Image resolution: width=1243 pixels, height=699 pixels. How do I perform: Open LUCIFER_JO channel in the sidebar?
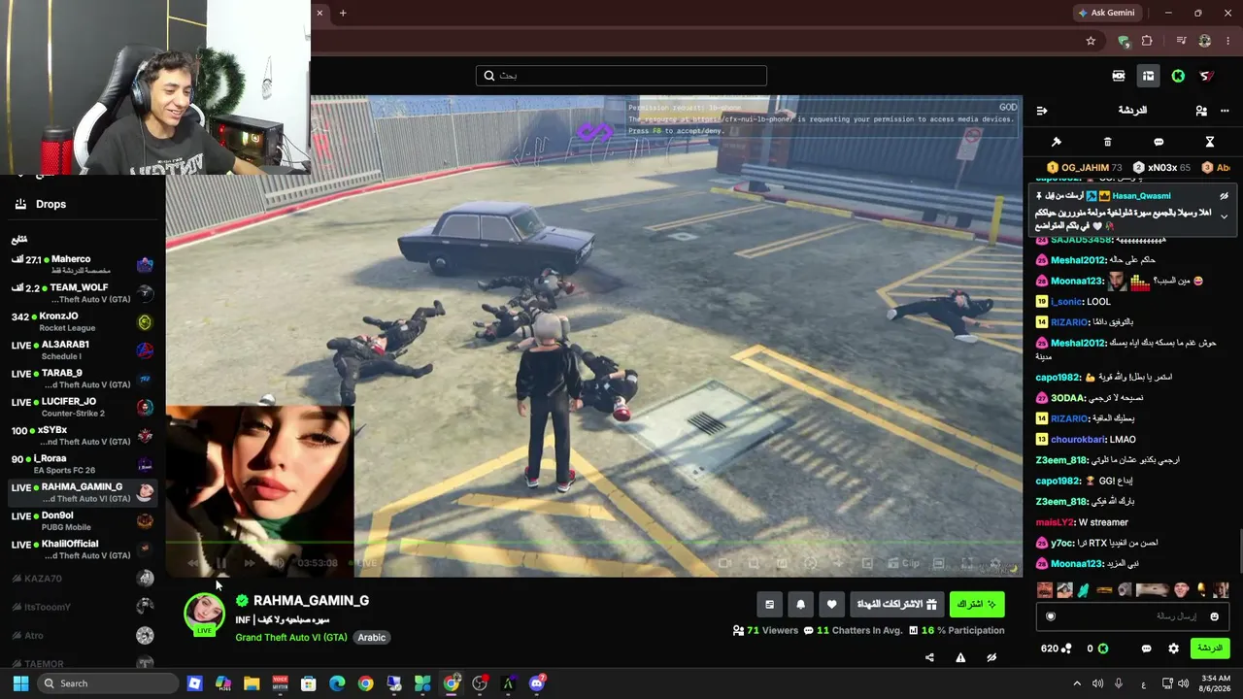(x=82, y=407)
